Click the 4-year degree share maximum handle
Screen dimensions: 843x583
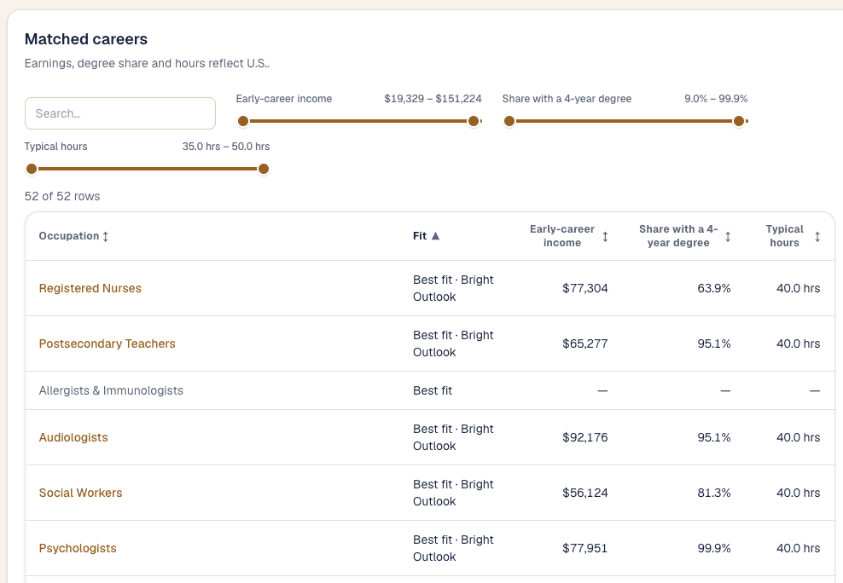pos(739,121)
